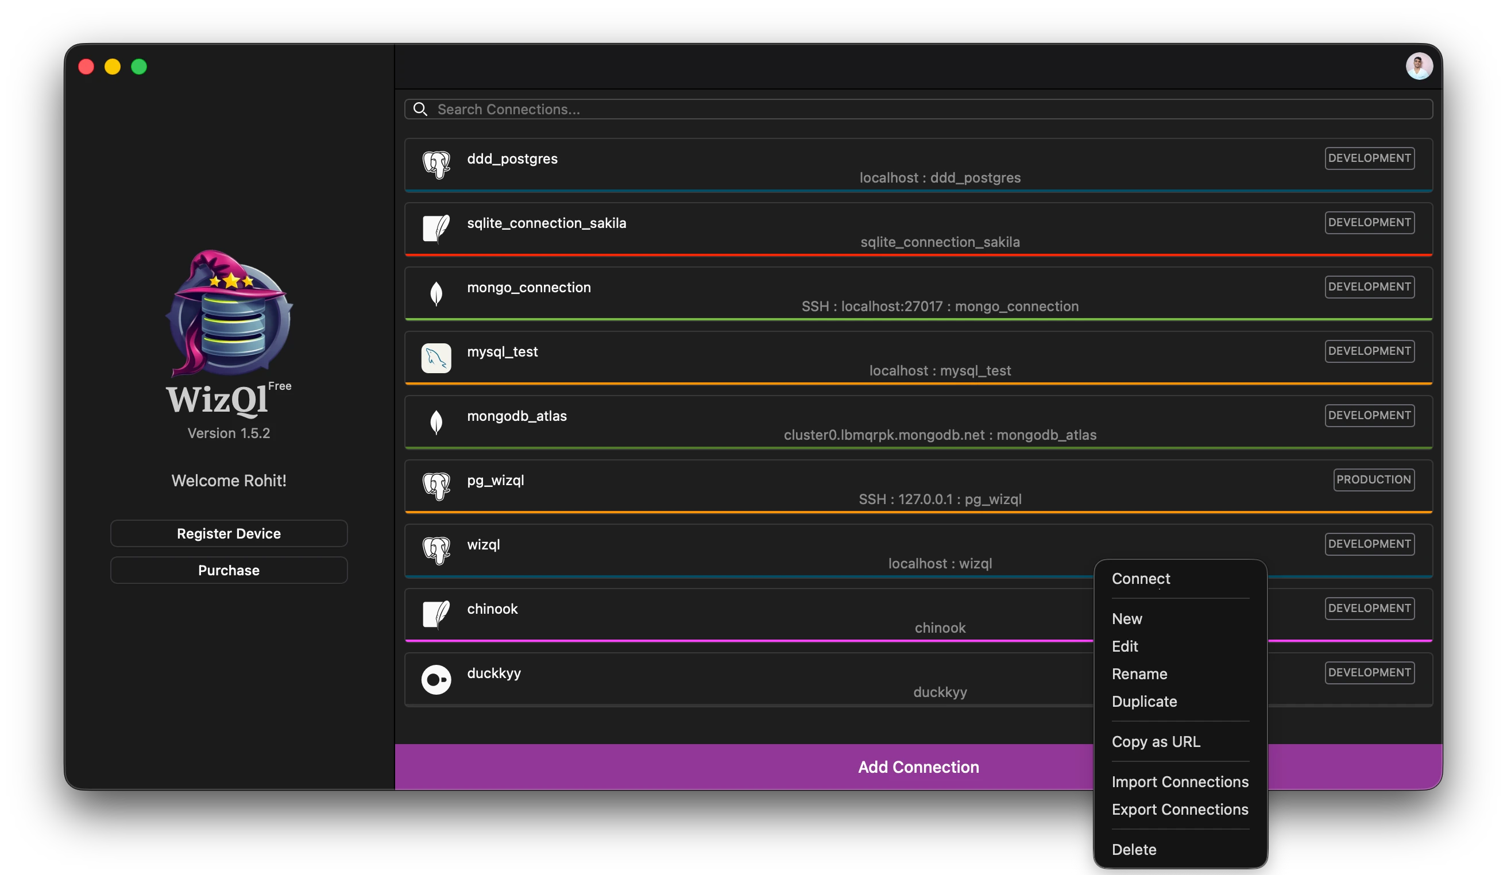
Task: Click the search magnifier icon
Action: point(420,109)
